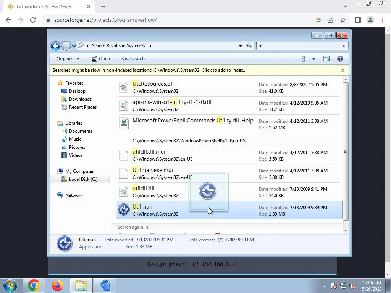Select the Microsoft.PowerShell.Commands.Utility.dll-Help file icon
Screen dimensions: 391x293
click(124, 123)
